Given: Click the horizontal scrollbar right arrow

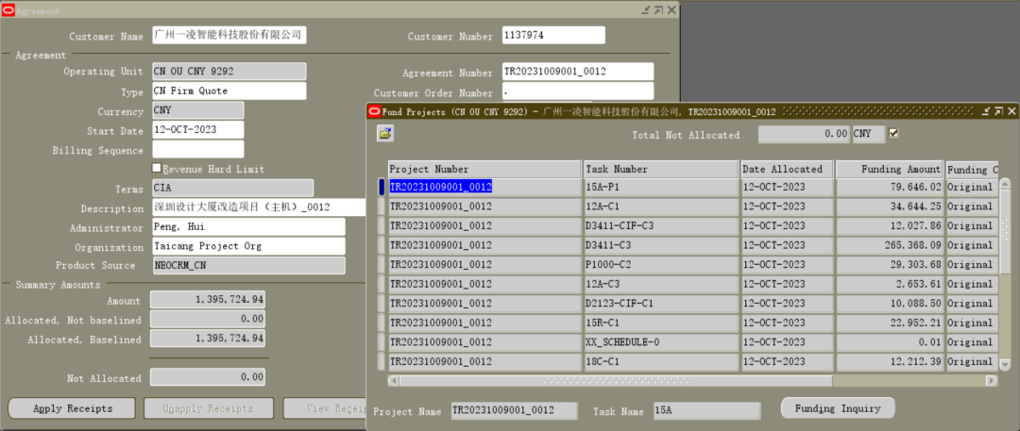Looking at the screenshot, I should pos(992,380).
